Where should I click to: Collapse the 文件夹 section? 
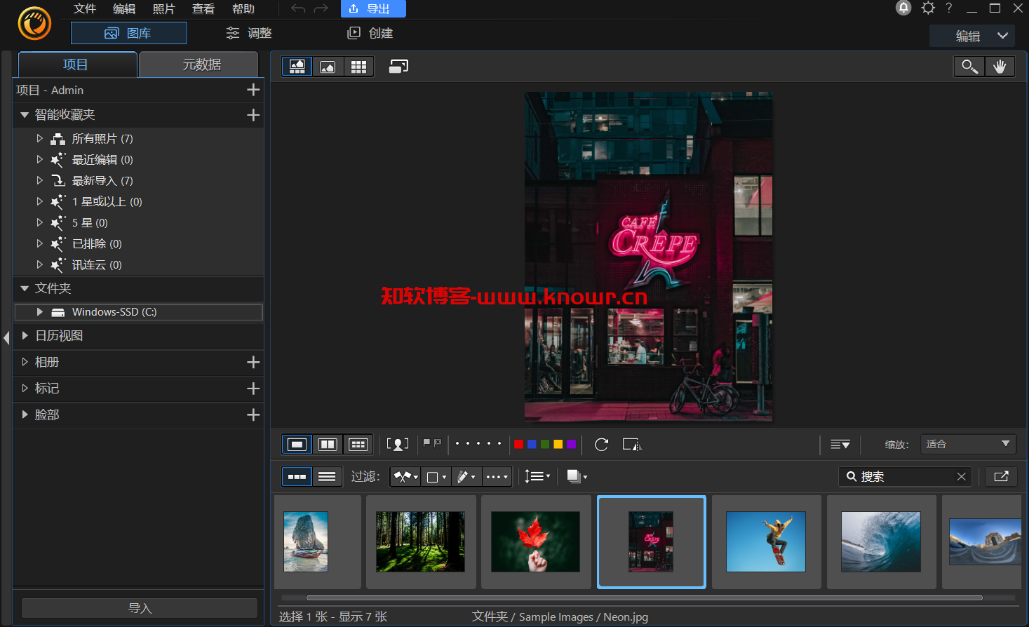tap(25, 288)
